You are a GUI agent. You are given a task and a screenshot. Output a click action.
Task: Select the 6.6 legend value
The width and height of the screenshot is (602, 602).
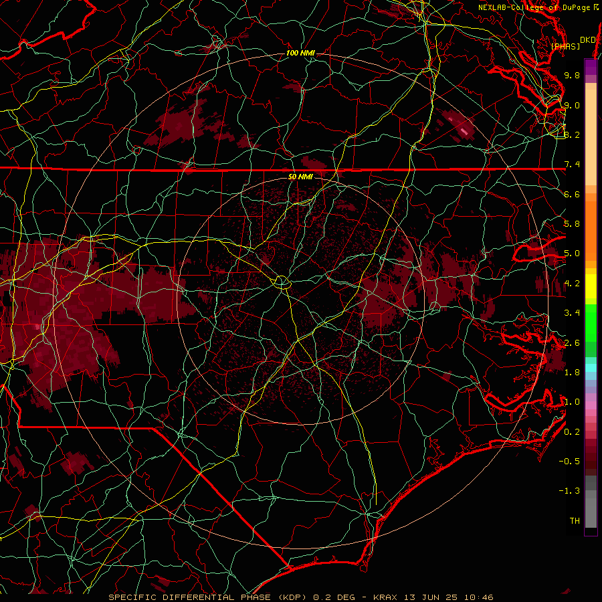[572, 194]
